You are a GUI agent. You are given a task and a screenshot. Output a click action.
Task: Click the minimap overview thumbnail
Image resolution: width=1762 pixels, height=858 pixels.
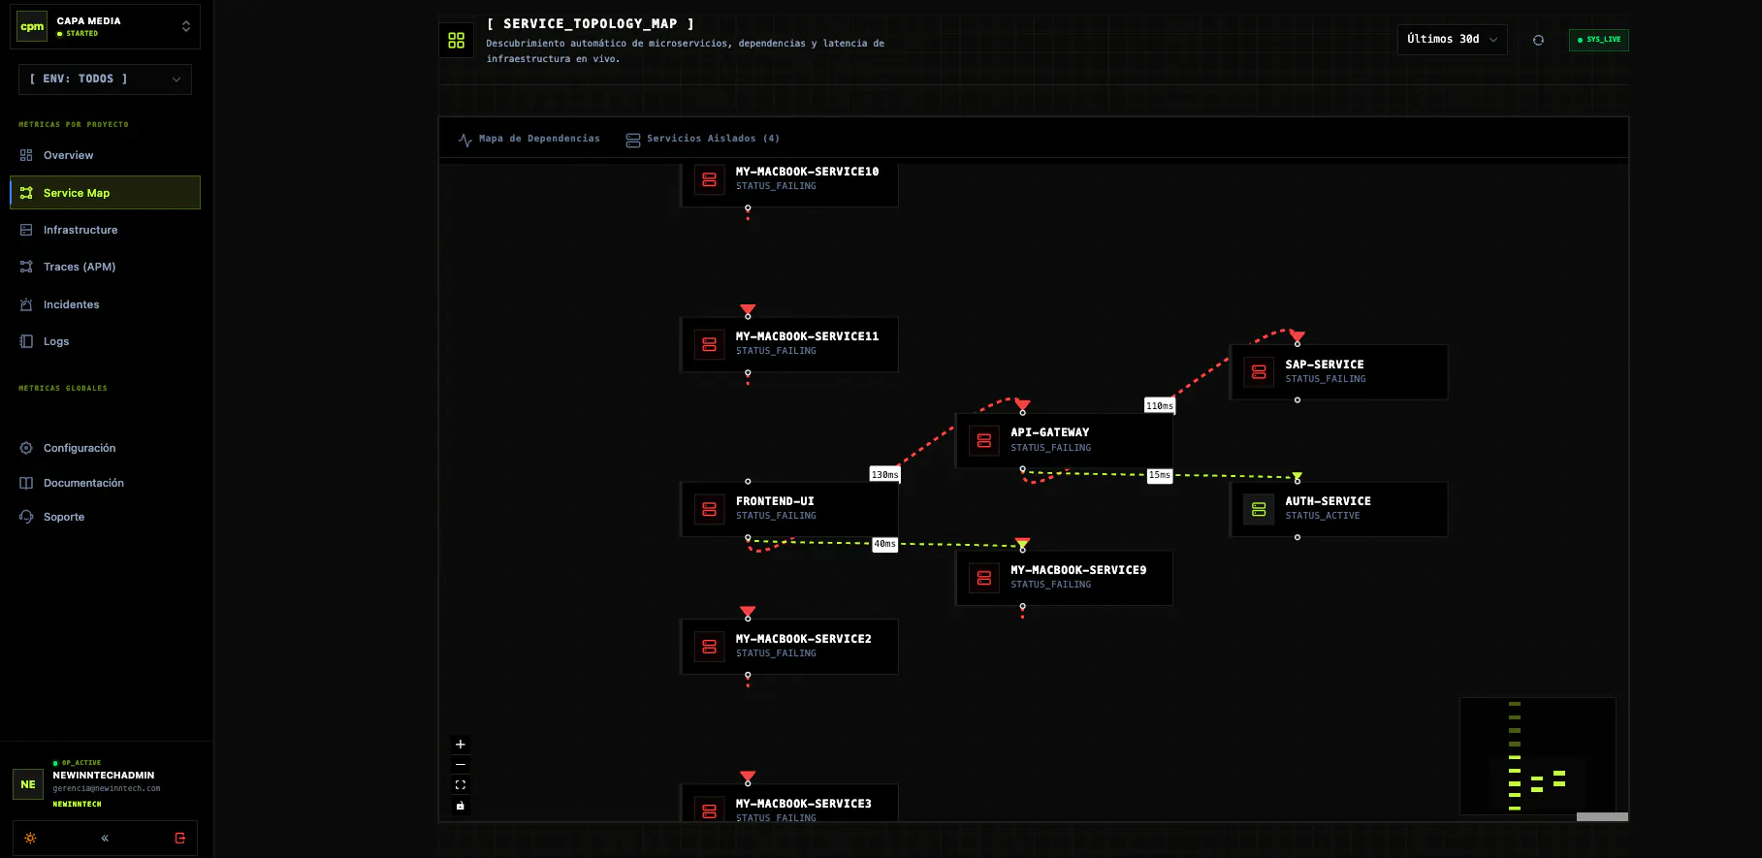1537,756
